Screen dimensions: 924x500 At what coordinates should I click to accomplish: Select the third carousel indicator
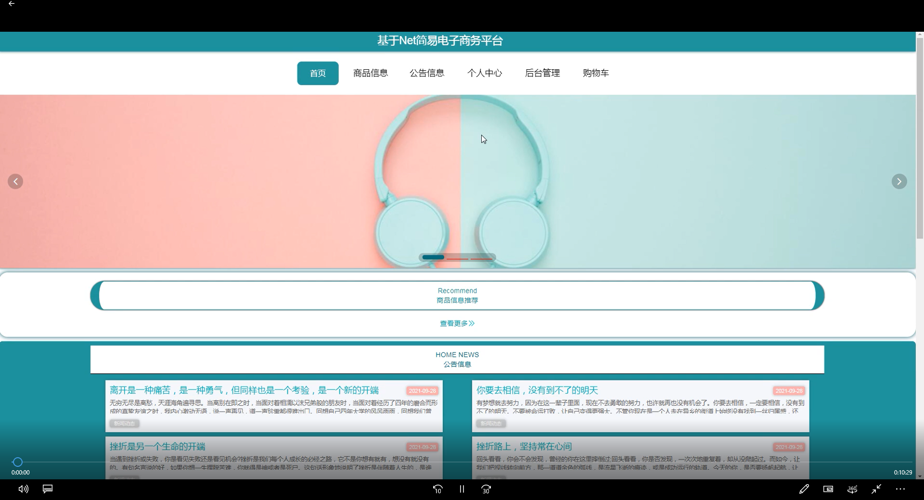point(481,258)
